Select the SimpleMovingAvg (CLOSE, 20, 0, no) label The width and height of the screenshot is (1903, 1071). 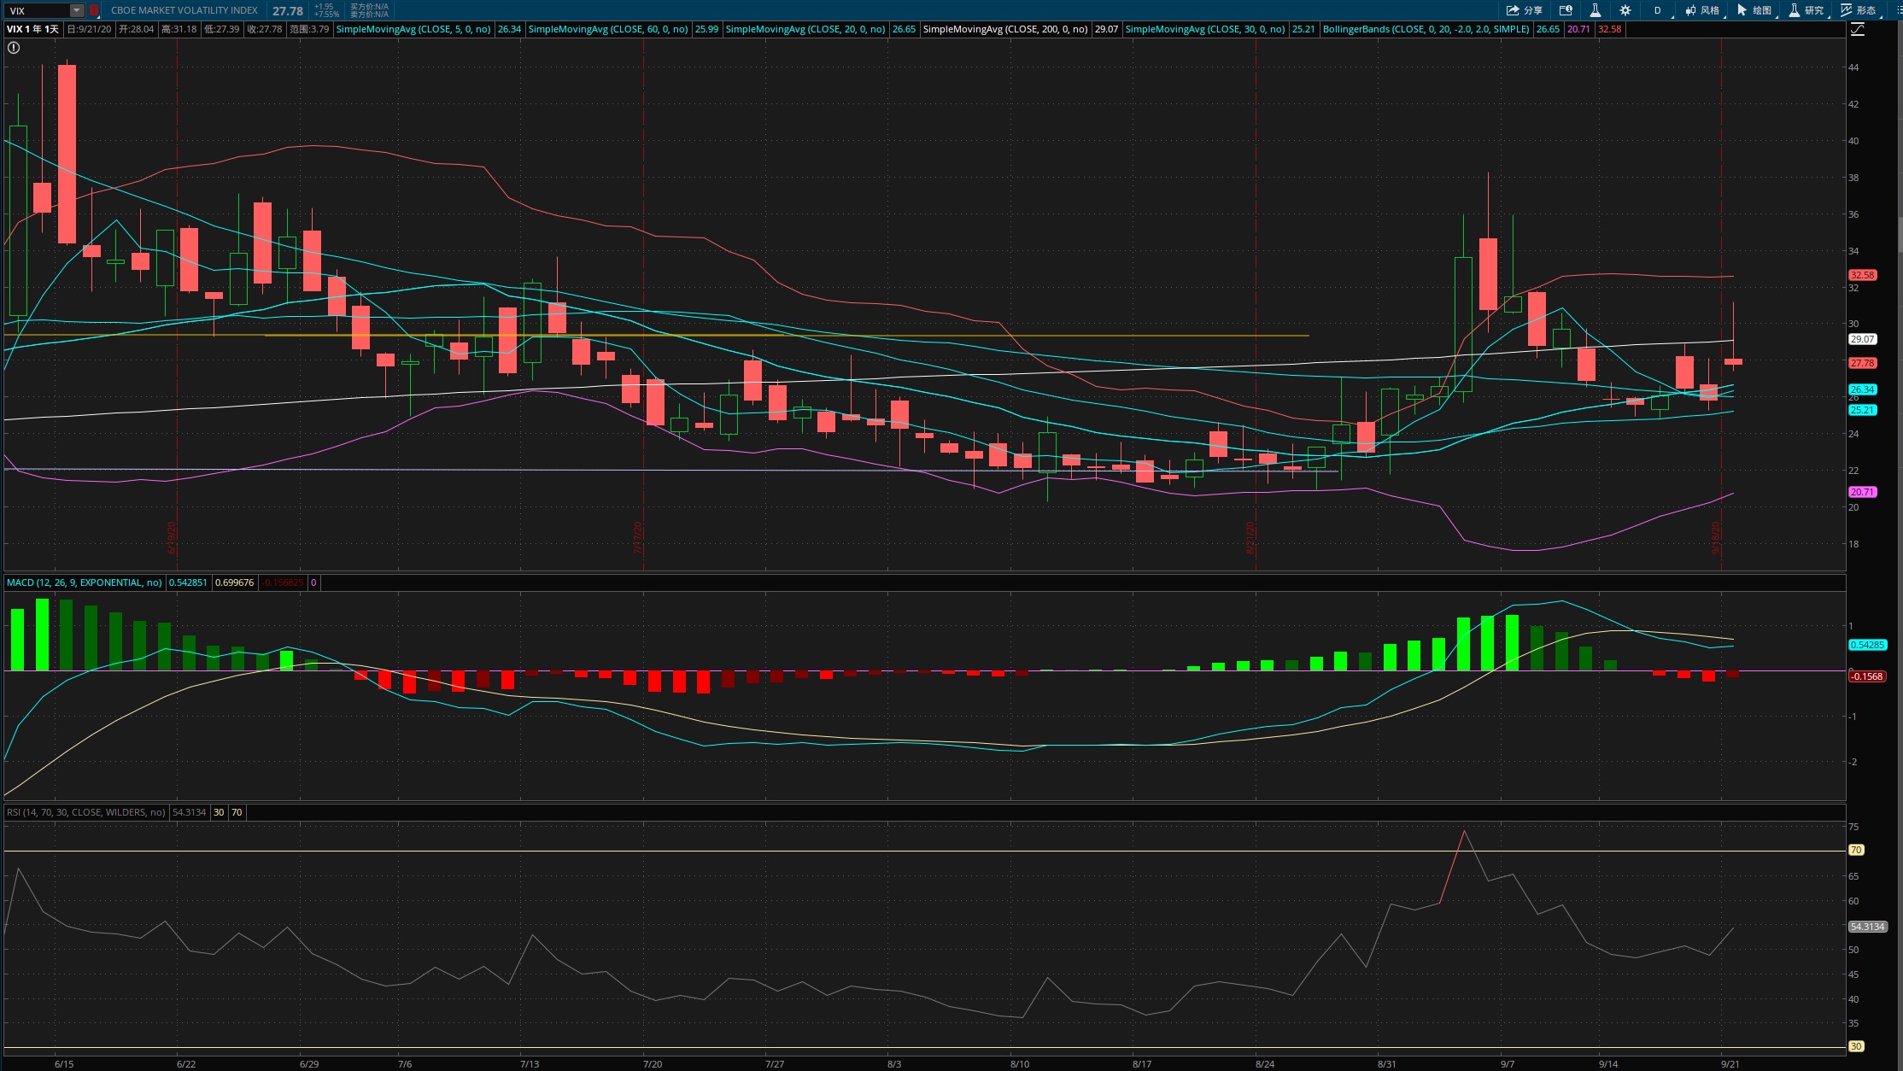(x=805, y=29)
